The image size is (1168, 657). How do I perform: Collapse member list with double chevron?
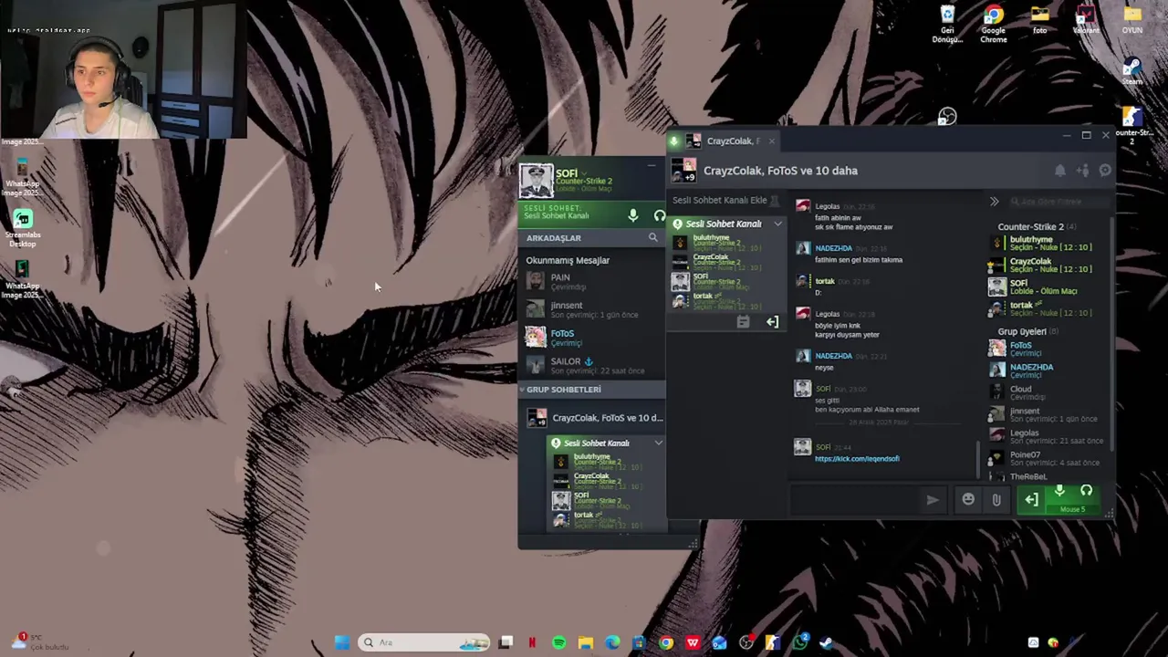click(994, 202)
